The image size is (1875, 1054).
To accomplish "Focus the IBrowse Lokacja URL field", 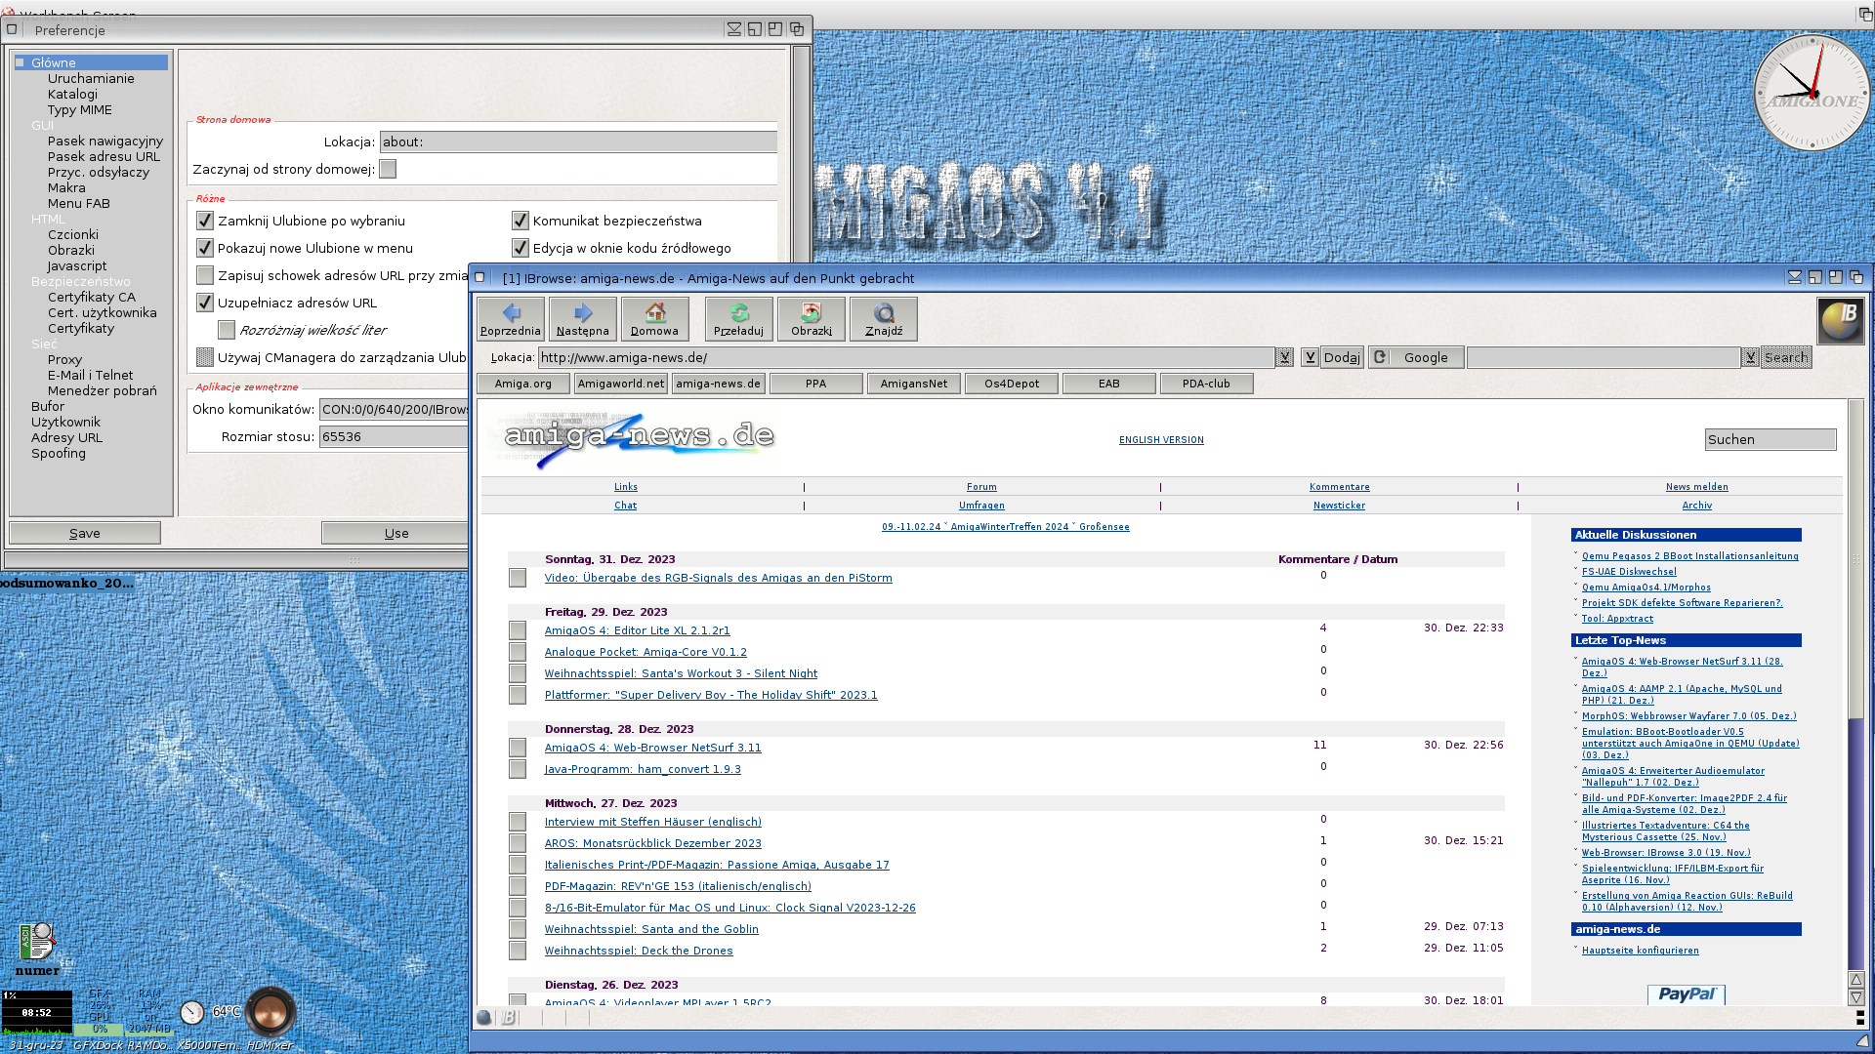I will pos(906,357).
